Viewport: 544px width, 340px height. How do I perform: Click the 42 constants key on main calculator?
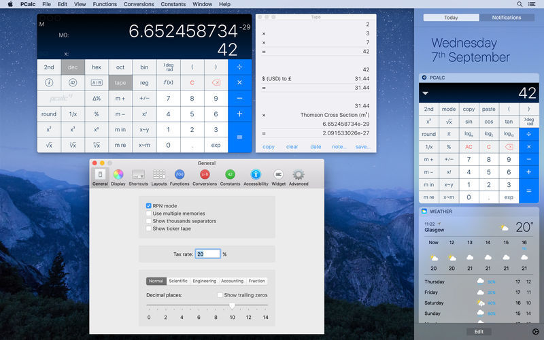(x=73, y=82)
